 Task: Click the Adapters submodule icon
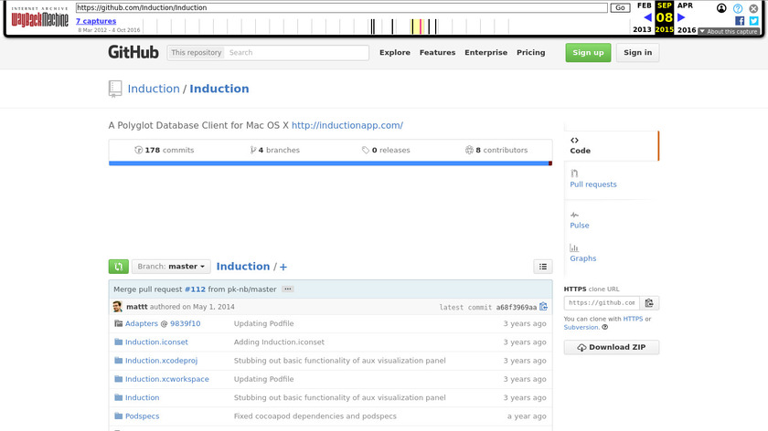[x=118, y=323]
